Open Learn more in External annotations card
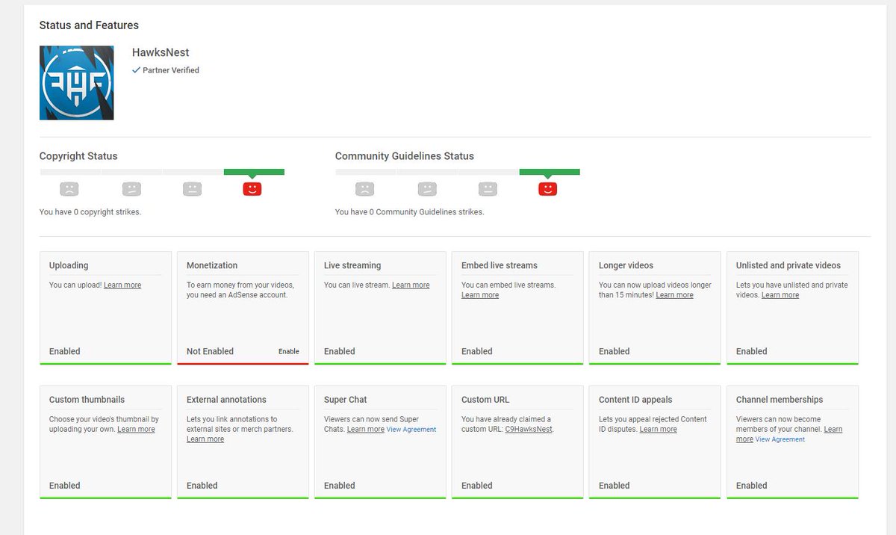 (x=205, y=439)
